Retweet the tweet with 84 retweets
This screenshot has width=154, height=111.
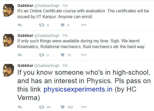click(42, 107)
